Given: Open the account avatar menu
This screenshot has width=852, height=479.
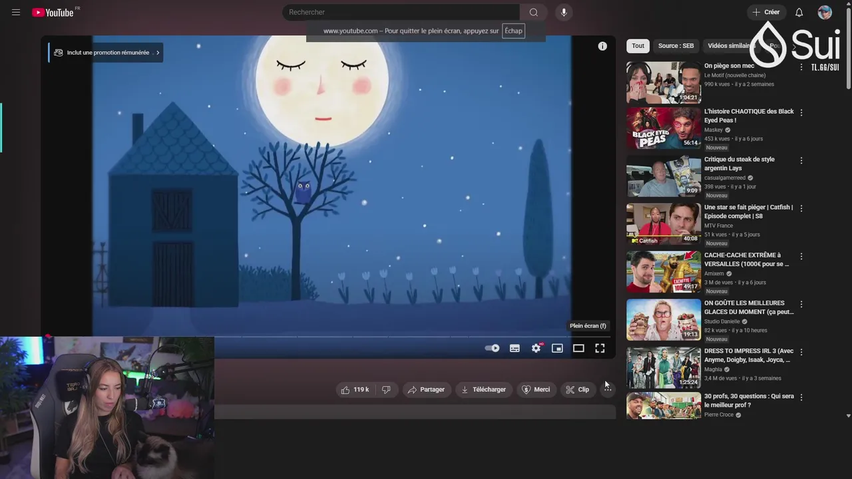Looking at the screenshot, I should click(x=825, y=13).
